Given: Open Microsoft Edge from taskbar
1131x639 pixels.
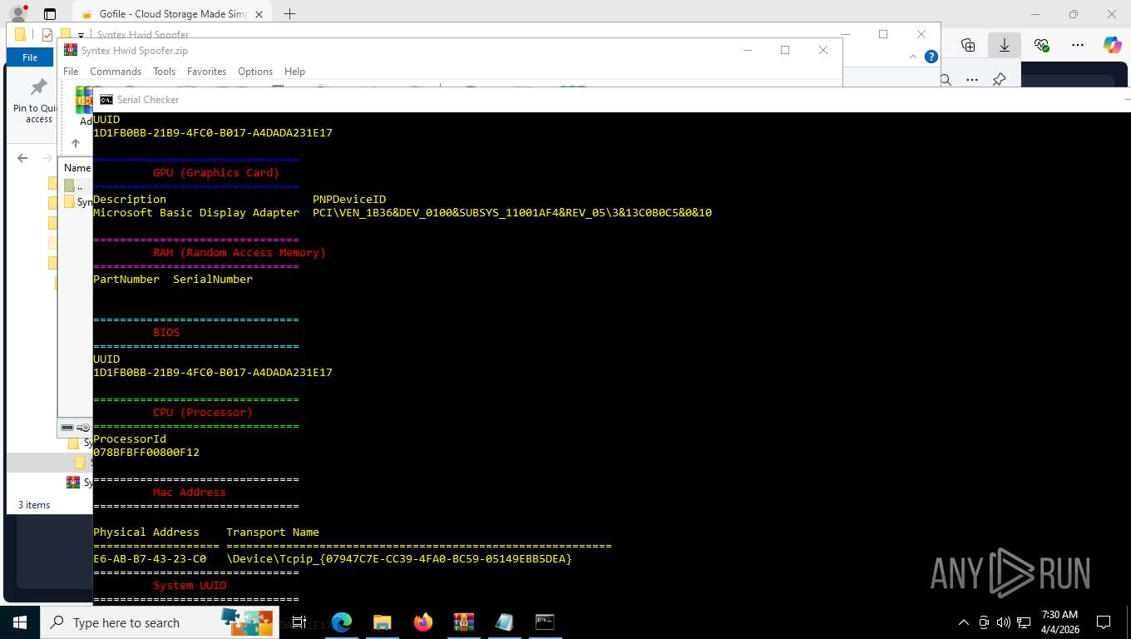Looking at the screenshot, I should click(x=342, y=622).
